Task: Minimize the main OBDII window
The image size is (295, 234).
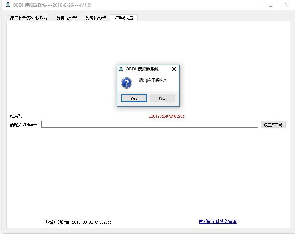Action: coord(255,5)
